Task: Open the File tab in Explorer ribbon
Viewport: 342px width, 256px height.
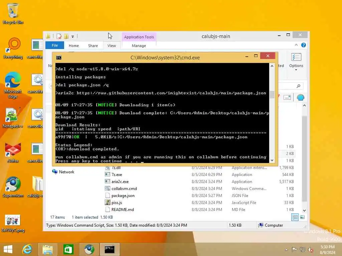Action: [x=55, y=45]
